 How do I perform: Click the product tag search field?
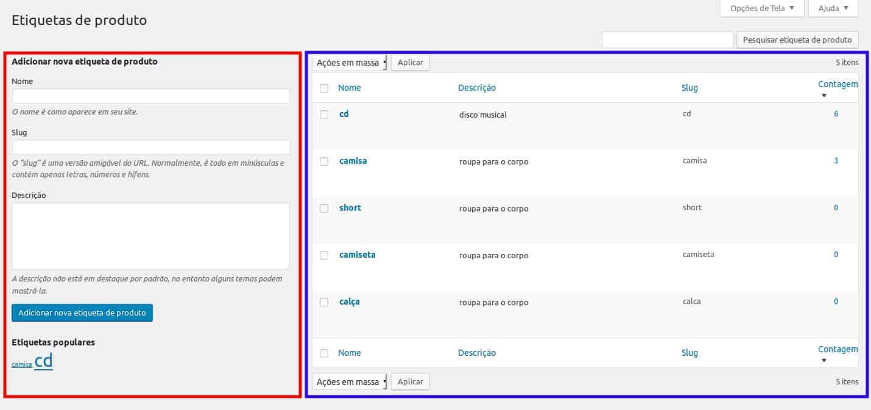668,40
